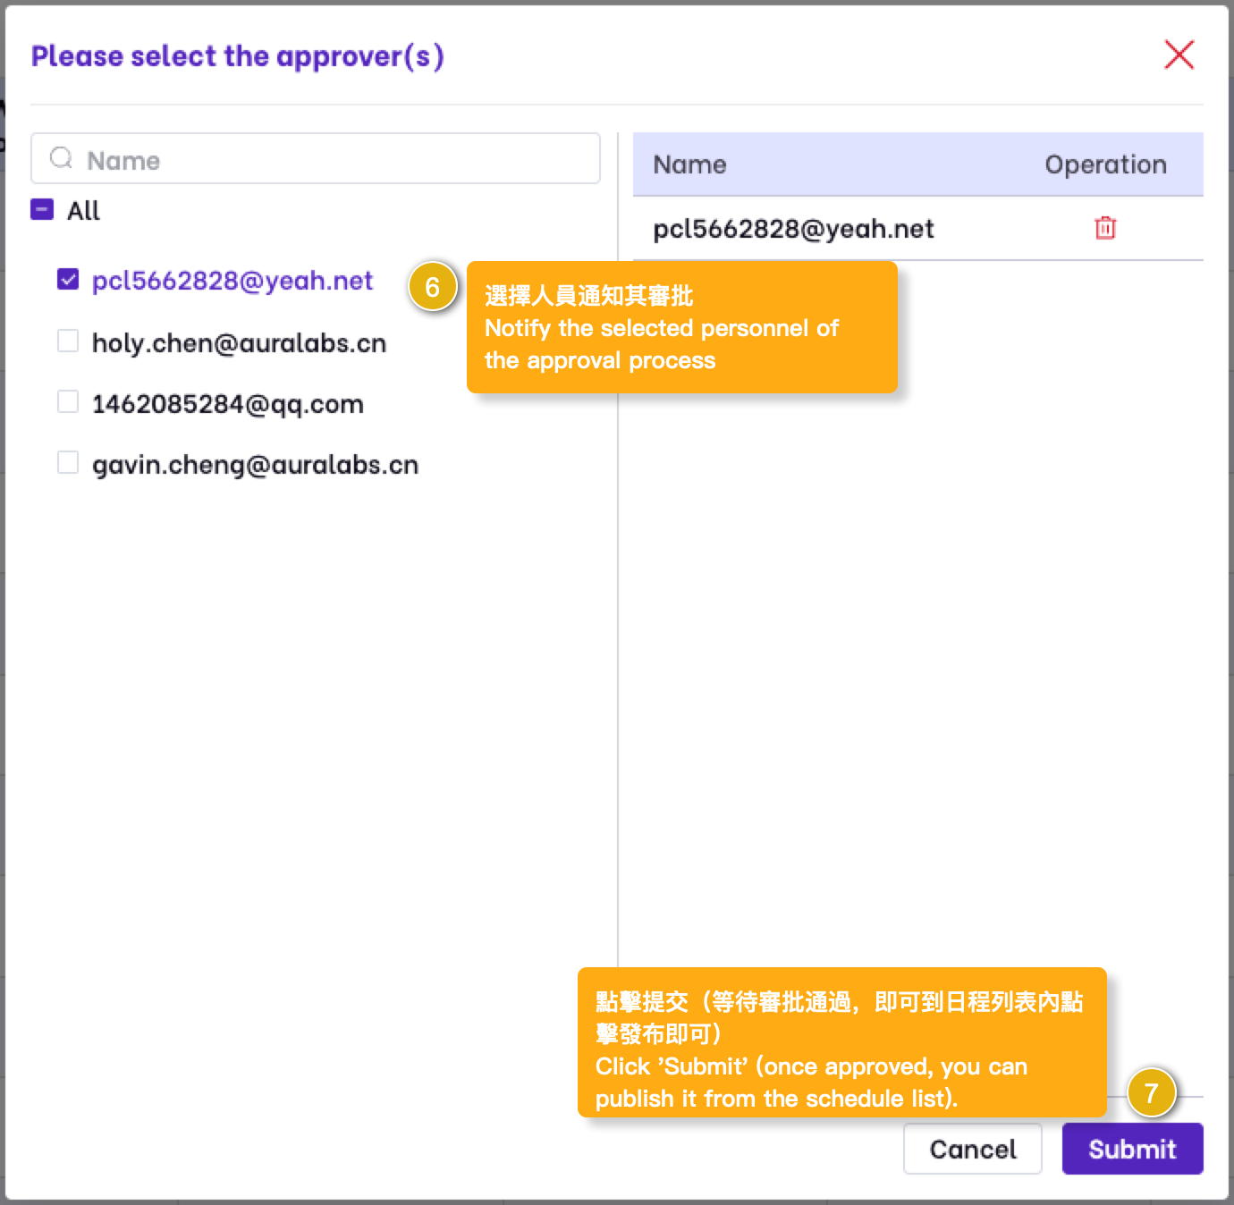Click the magnifier icon in the search box

point(61,159)
